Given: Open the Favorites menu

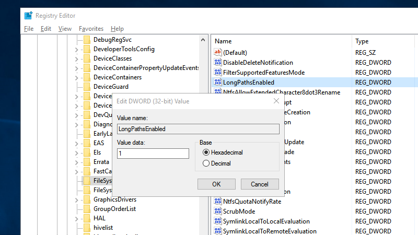Looking at the screenshot, I should [x=91, y=29].
